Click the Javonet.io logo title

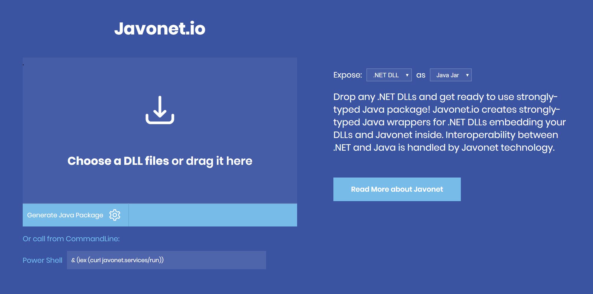coord(160,29)
